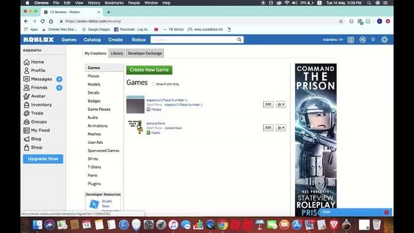Click the Upgrade Now button
The height and width of the screenshot is (233, 414).
pyautogui.click(x=43, y=159)
